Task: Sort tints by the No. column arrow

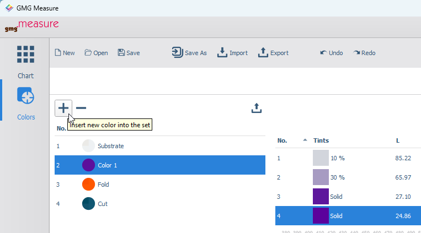Action: [305, 140]
